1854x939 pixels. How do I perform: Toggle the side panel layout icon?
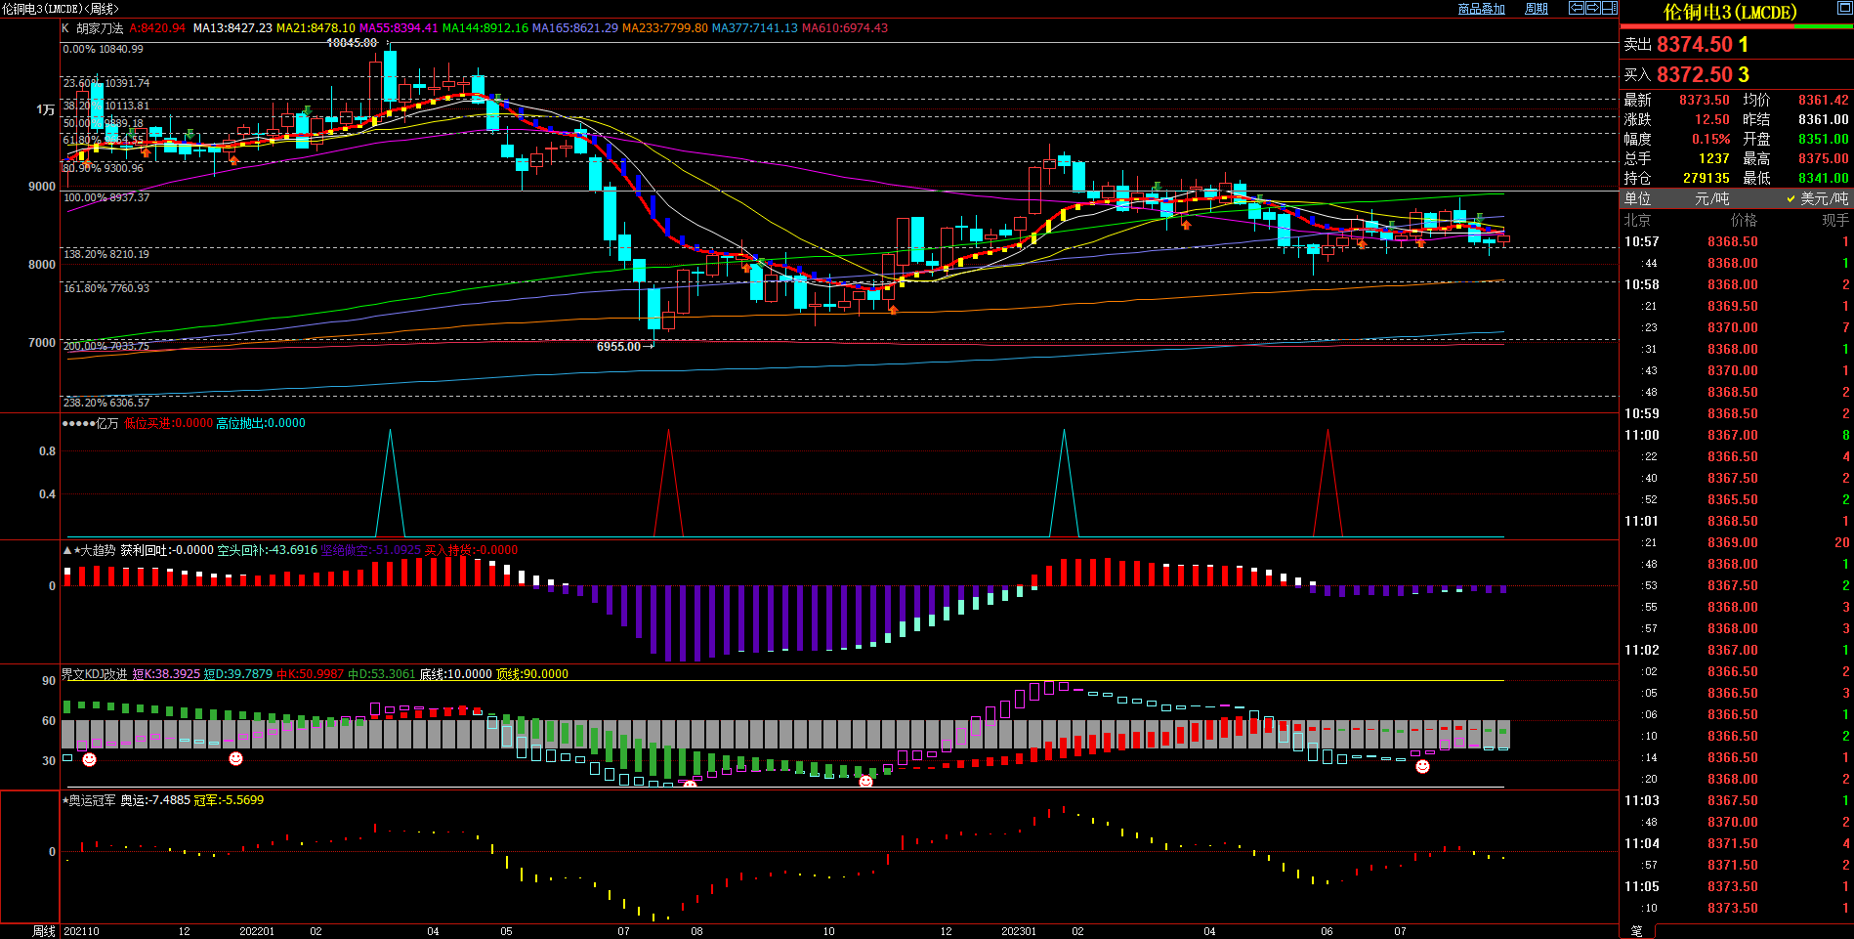pyautogui.click(x=1609, y=8)
